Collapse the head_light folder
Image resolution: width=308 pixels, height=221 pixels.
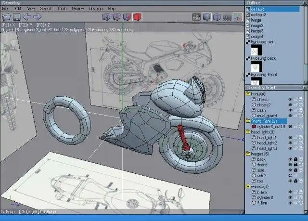click(248, 132)
